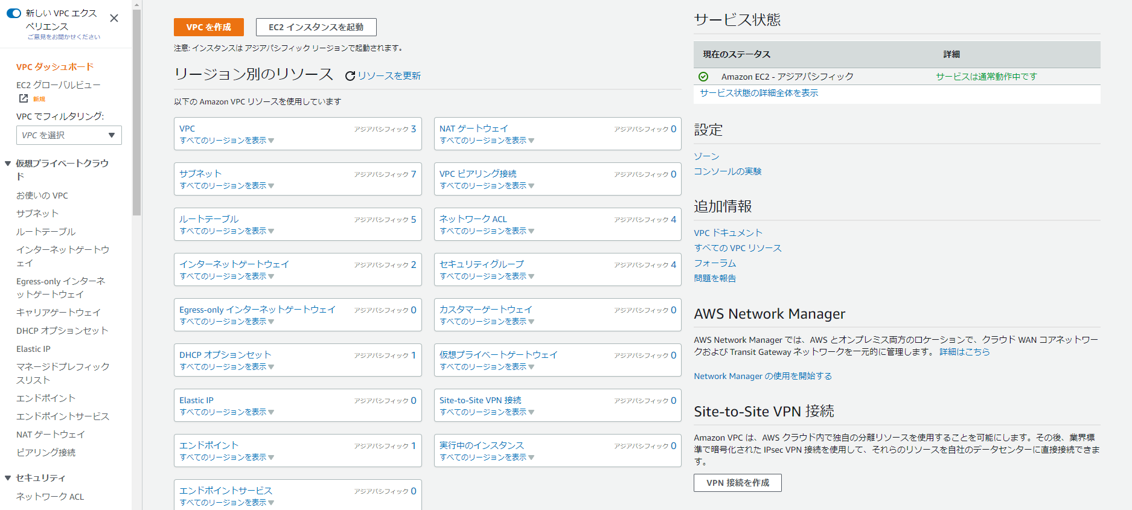Image resolution: width=1132 pixels, height=510 pixels.
Task: Open the カスタマーゲートウェイ card link
Action: point(486,310)
